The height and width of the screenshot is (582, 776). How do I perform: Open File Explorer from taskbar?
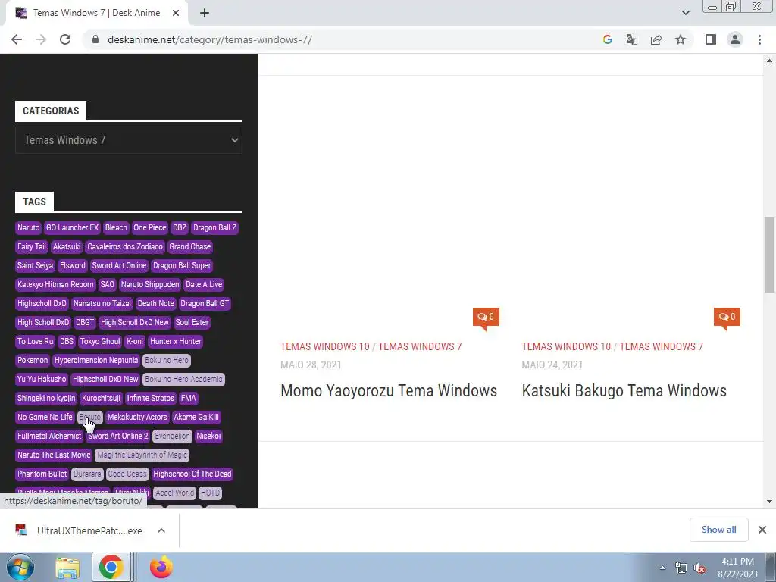(x=67, y=567)
